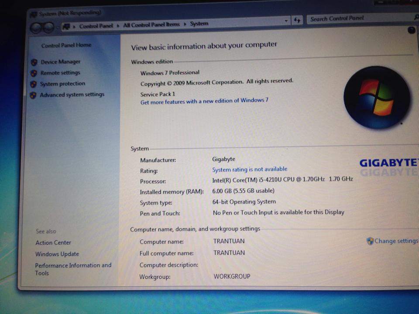Click shield icon next to Advanced system settings
Screen dimensions: 419x314
(33, 96)
